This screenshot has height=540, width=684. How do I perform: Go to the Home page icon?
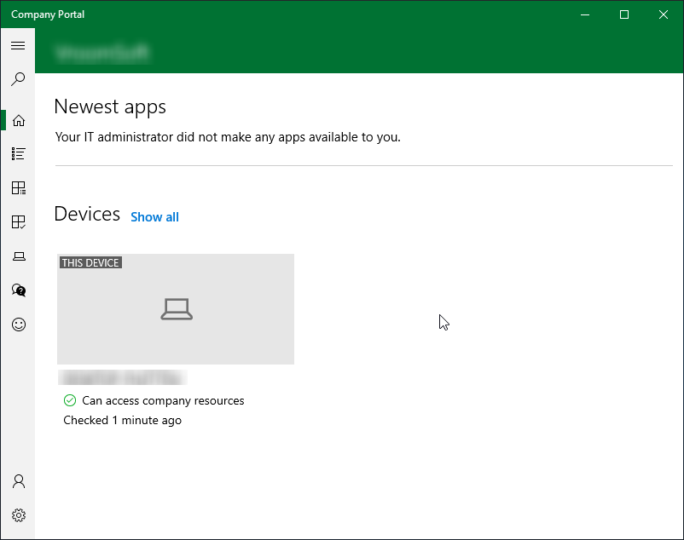tap(18, 120)
